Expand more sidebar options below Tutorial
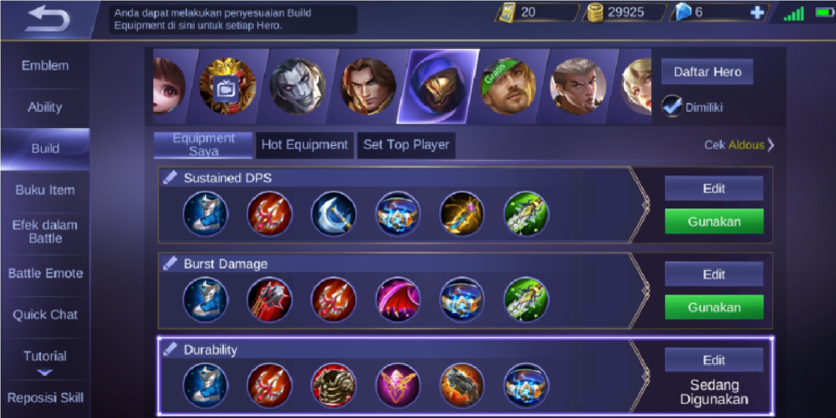This screenshot has width=836, height=418. tap(44, 373)
